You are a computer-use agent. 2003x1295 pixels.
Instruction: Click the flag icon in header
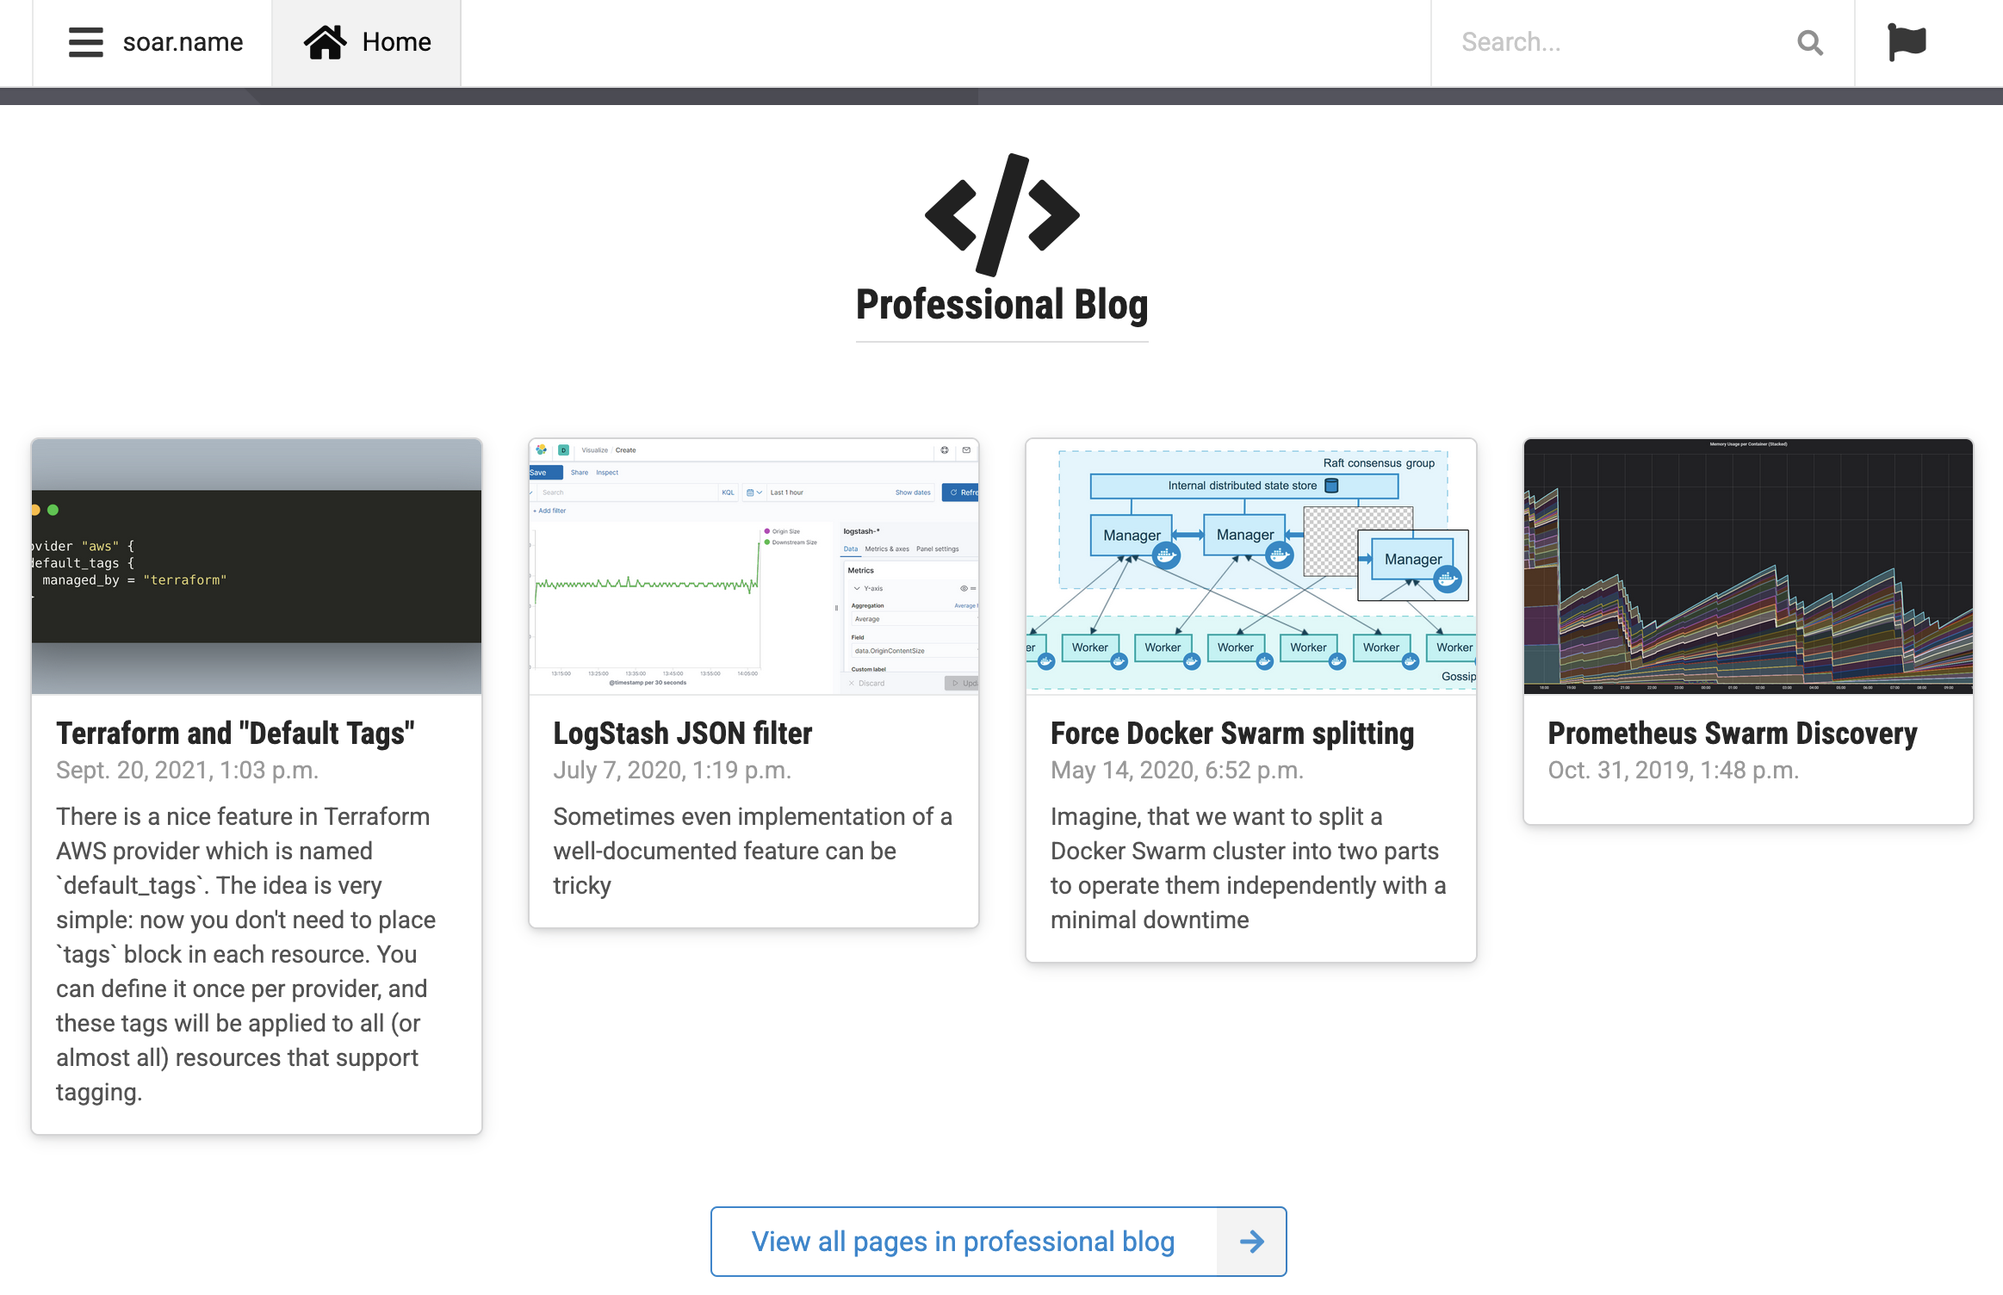1907,42
